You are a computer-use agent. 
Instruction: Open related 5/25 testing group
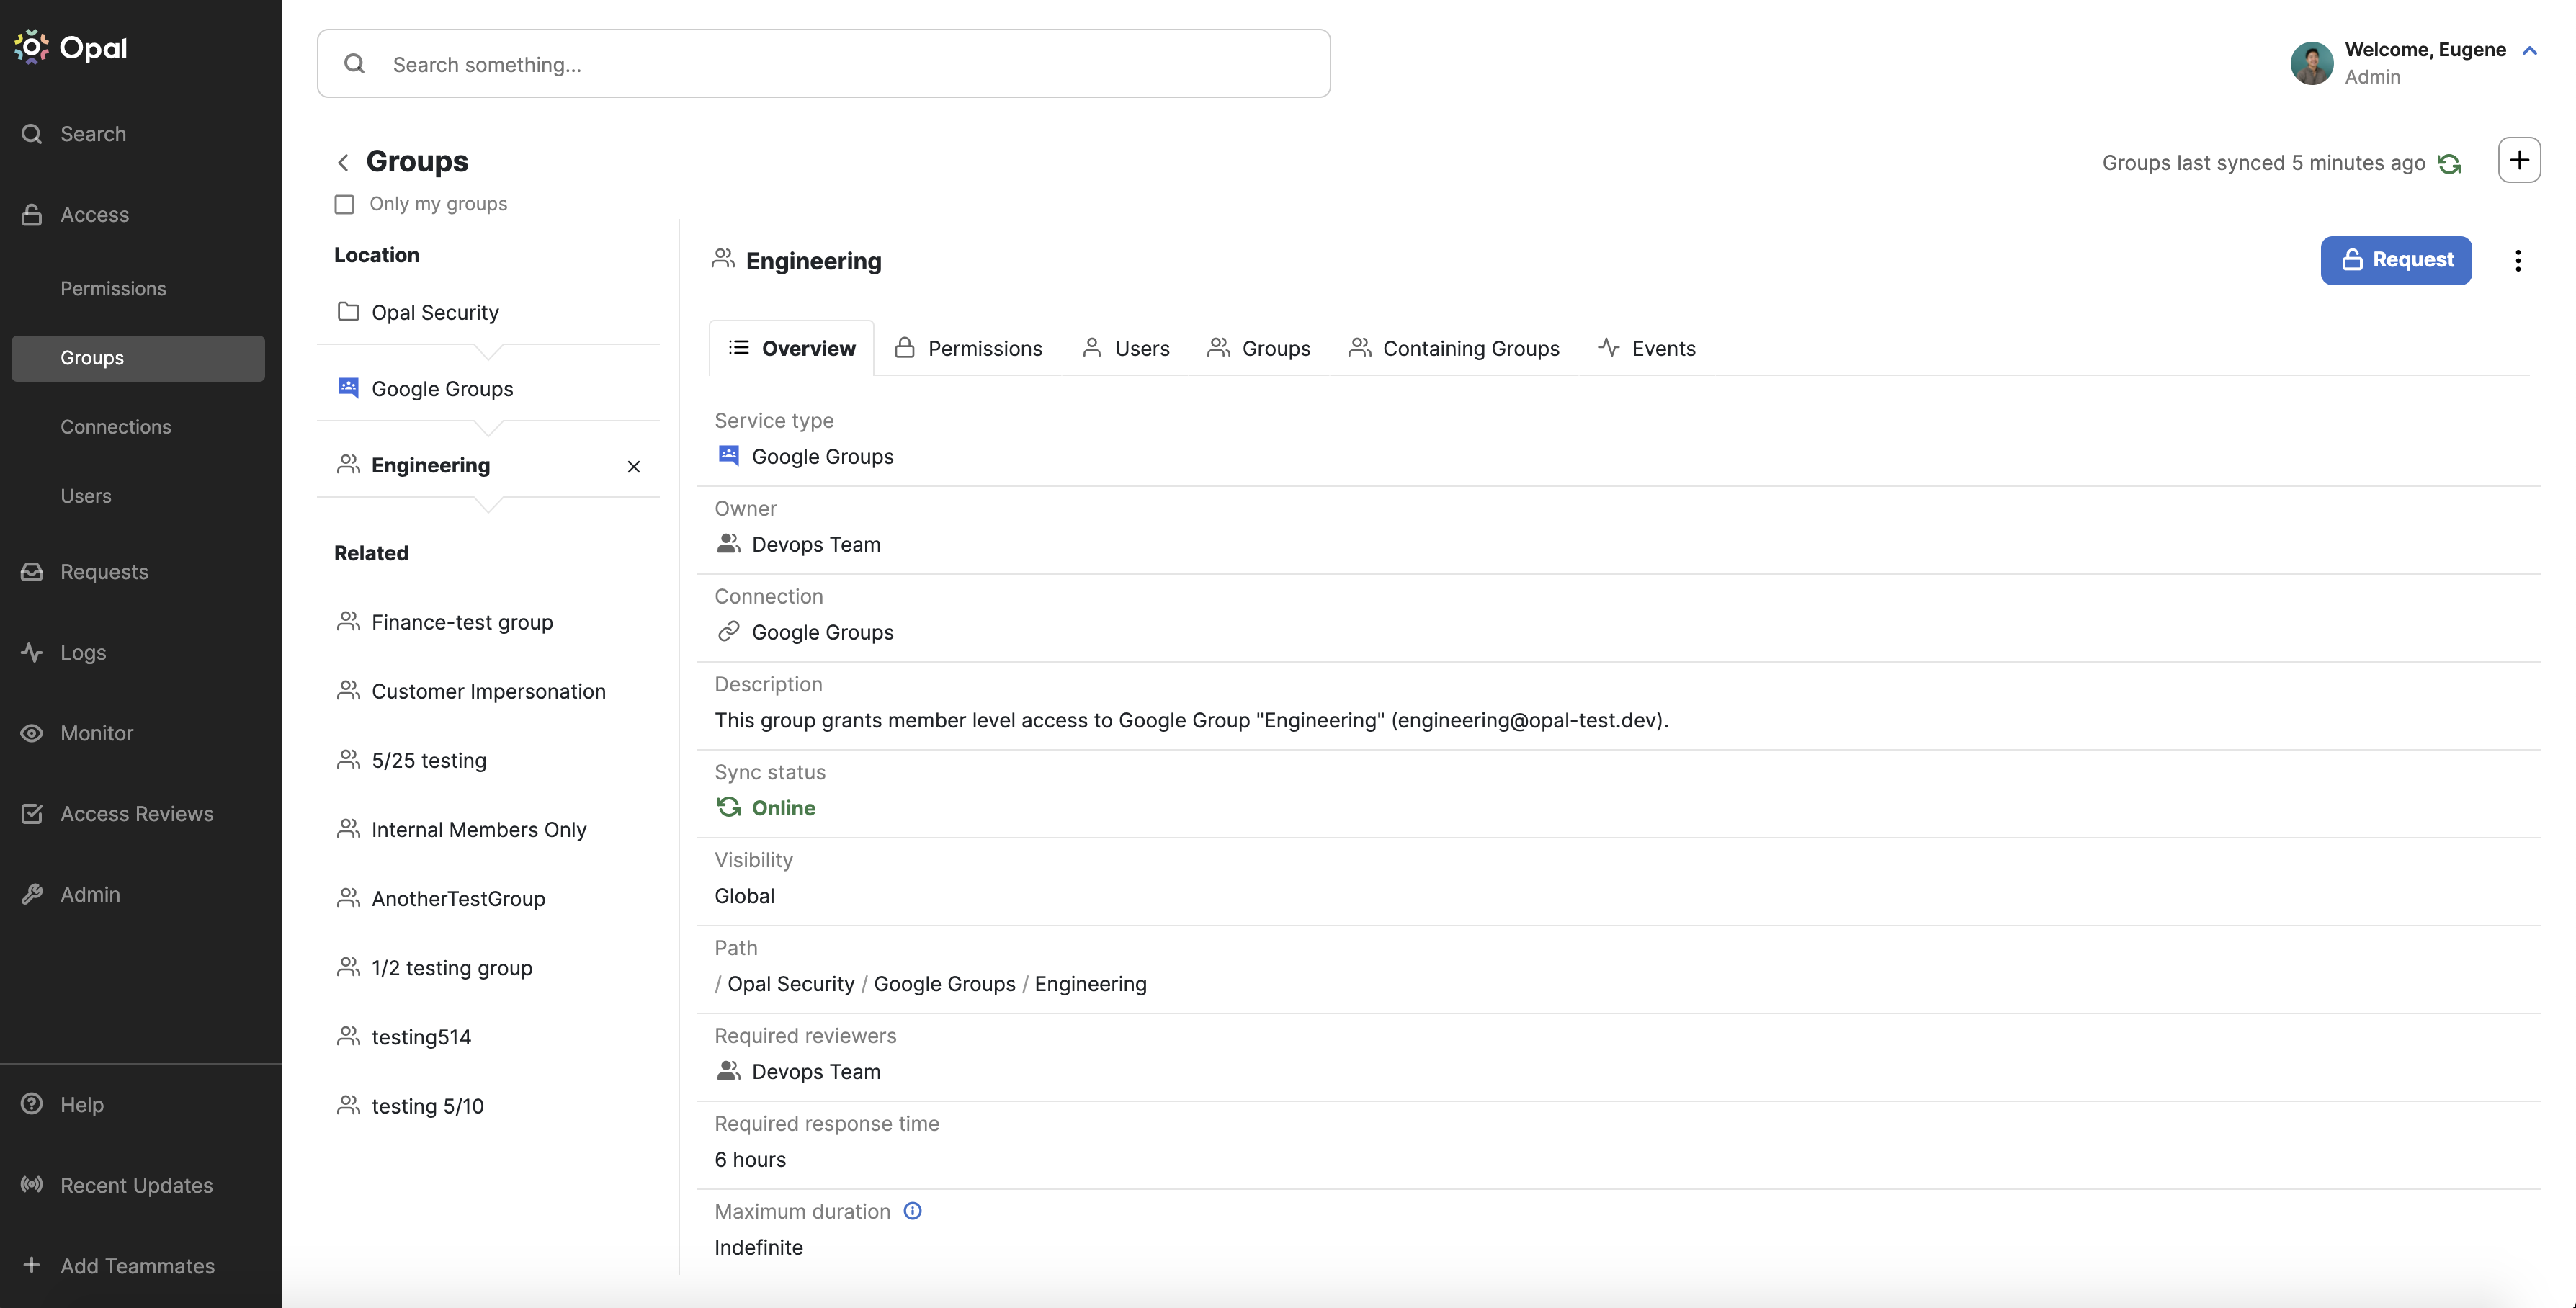(429, 760)
